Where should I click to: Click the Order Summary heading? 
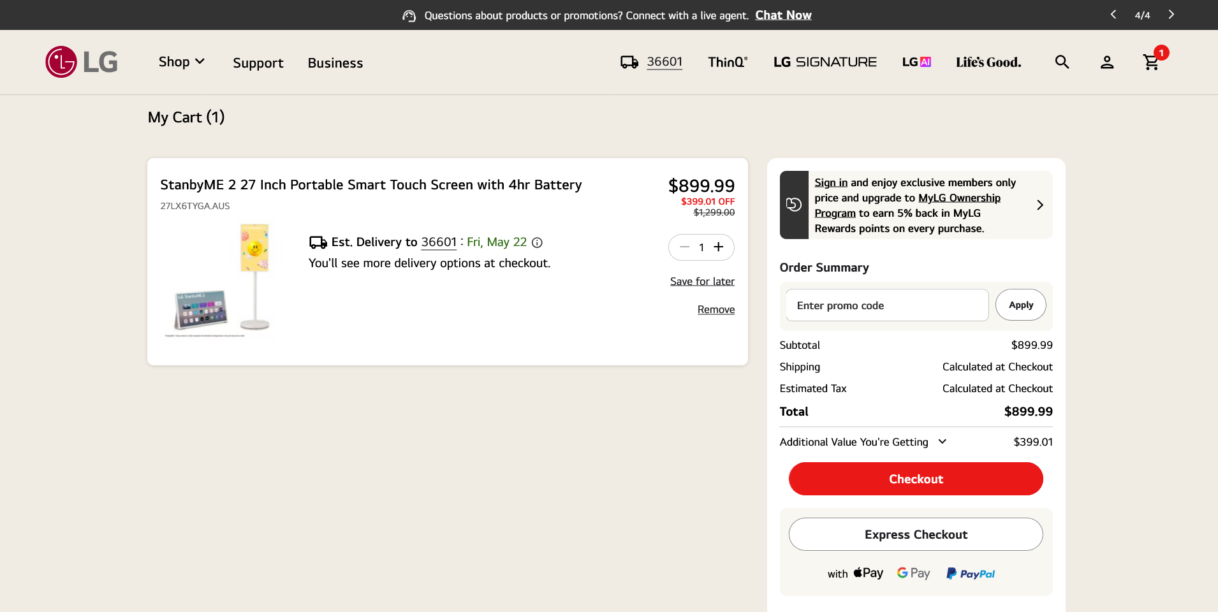pos(824,268)
